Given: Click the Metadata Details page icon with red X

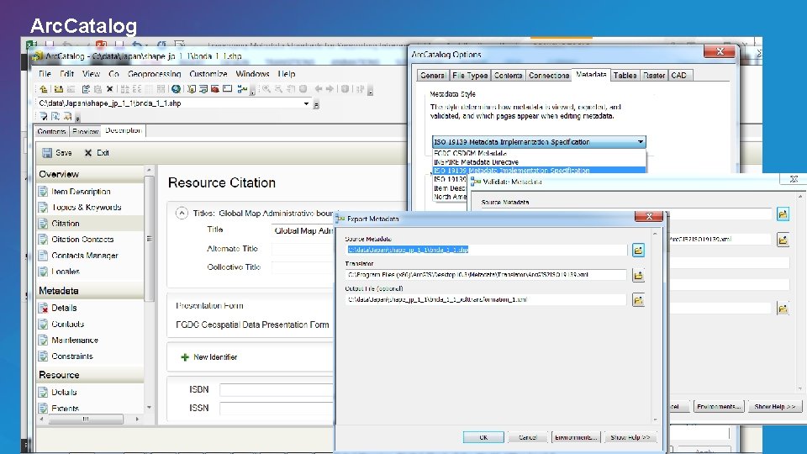Looking at the screenshot, I should pyautogui.click(x=43, y=308).
